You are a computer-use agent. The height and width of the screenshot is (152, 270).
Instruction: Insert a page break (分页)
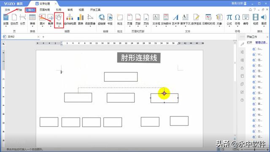click(x=23, y=19)
